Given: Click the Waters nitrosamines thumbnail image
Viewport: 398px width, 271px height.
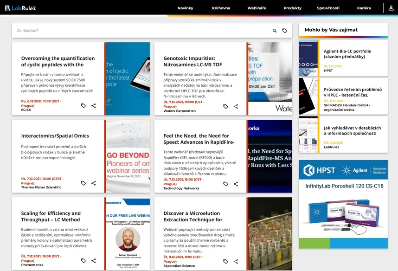Looking at the screenshot, I should (270, 79).
